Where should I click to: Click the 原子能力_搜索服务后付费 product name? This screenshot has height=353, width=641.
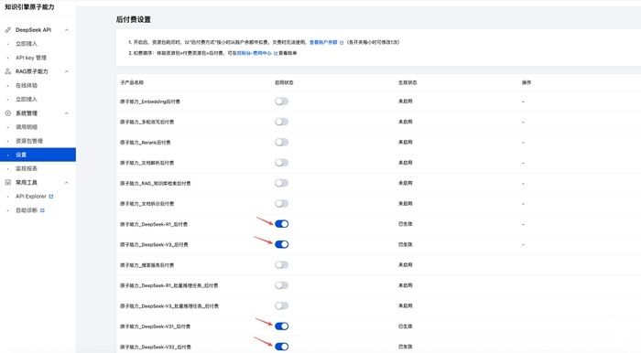click(147, 265)
